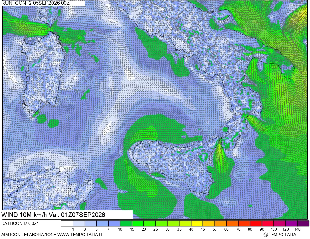Select the 30–35 km/h legend swatch
Screen dimensions: 310x239
173,224
